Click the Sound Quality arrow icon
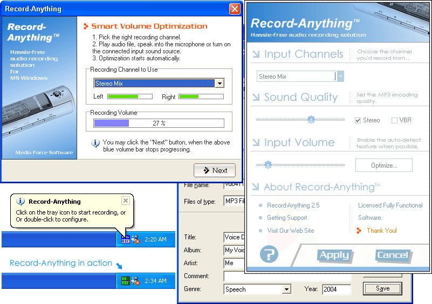This screenshot has height=304, width=432. [x=256, y=97]
